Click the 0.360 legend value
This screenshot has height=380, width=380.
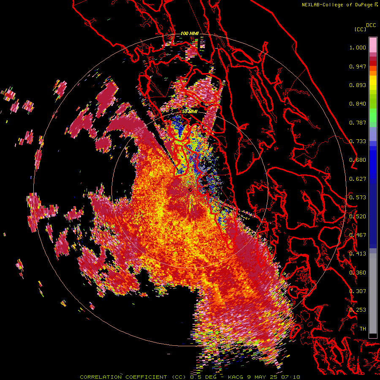tap(358, 273)
